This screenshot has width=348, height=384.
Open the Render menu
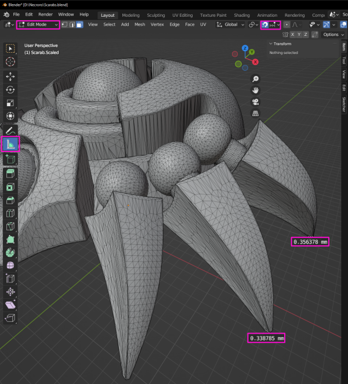45,14
